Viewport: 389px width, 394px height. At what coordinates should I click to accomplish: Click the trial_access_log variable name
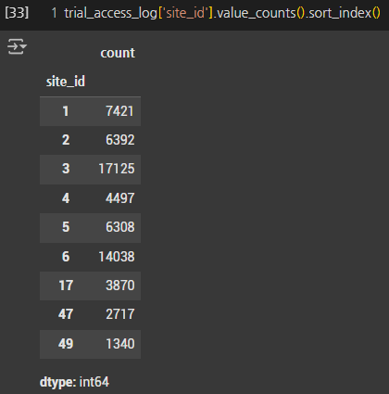tap(111, 13)
